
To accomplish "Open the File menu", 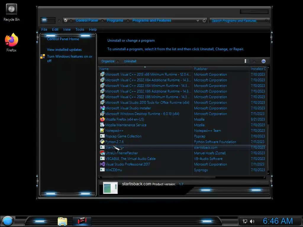I will pyautogui.click(x=44, y=29).
